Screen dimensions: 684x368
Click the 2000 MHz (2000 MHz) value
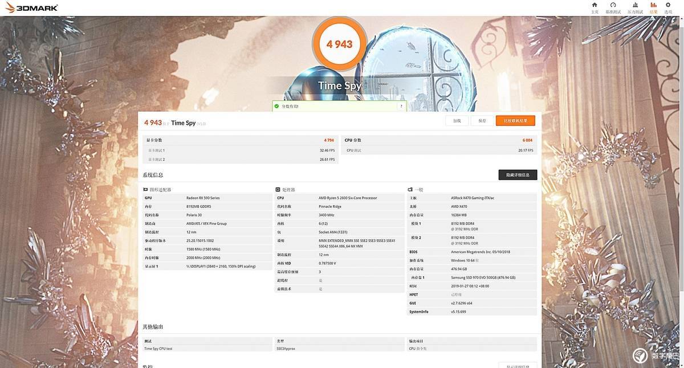(203, 257)
